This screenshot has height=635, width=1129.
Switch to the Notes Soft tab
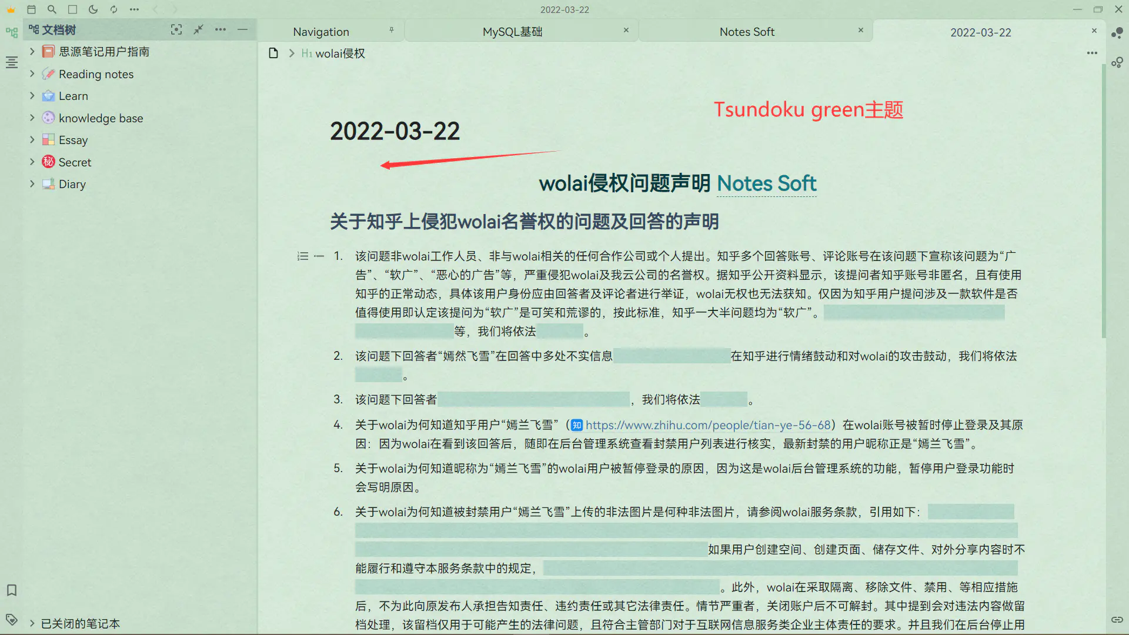pos(747,32)
